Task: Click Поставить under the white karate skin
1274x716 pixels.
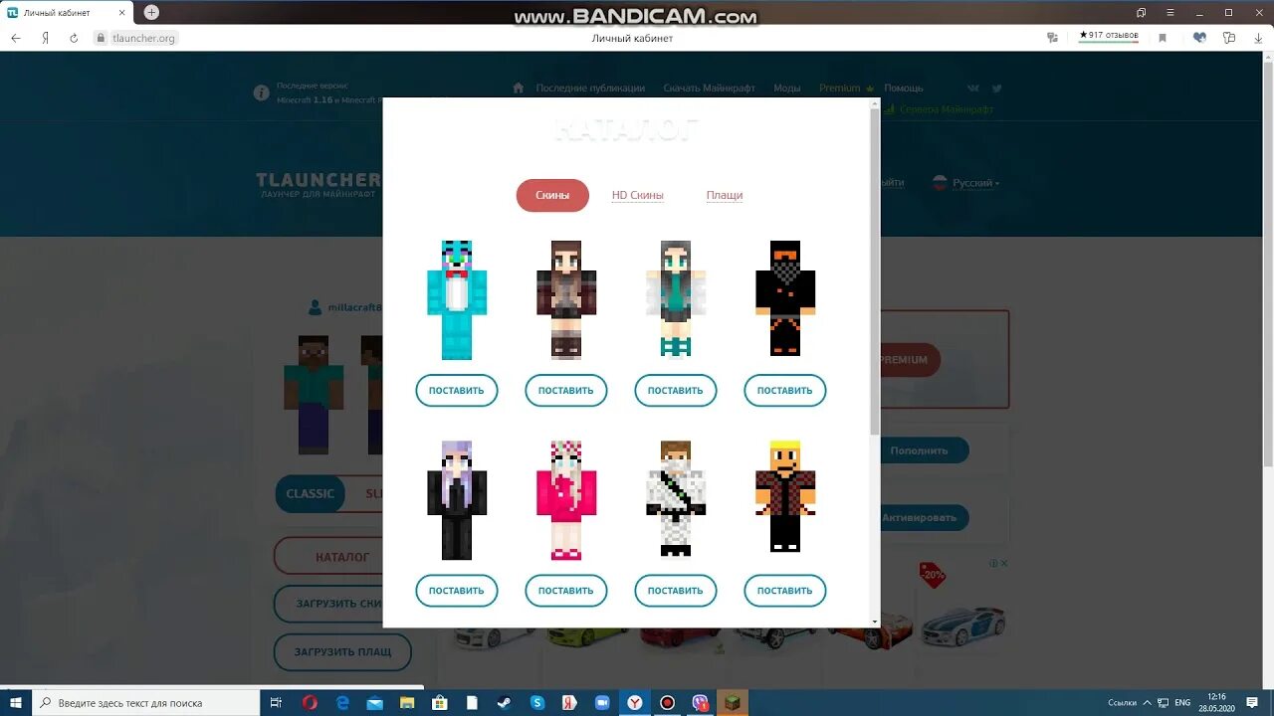Action: tap(676, 591)
